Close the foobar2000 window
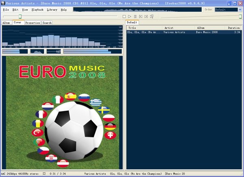Image resolution: width=244 pixels, height=177 pixels. click(x=240, y=3)
